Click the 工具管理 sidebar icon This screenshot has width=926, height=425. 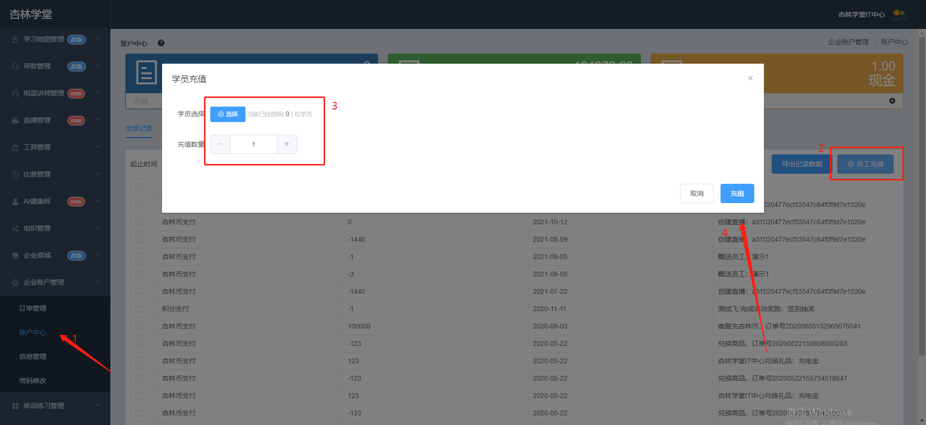pyautogui.click(x=15, y=148)
